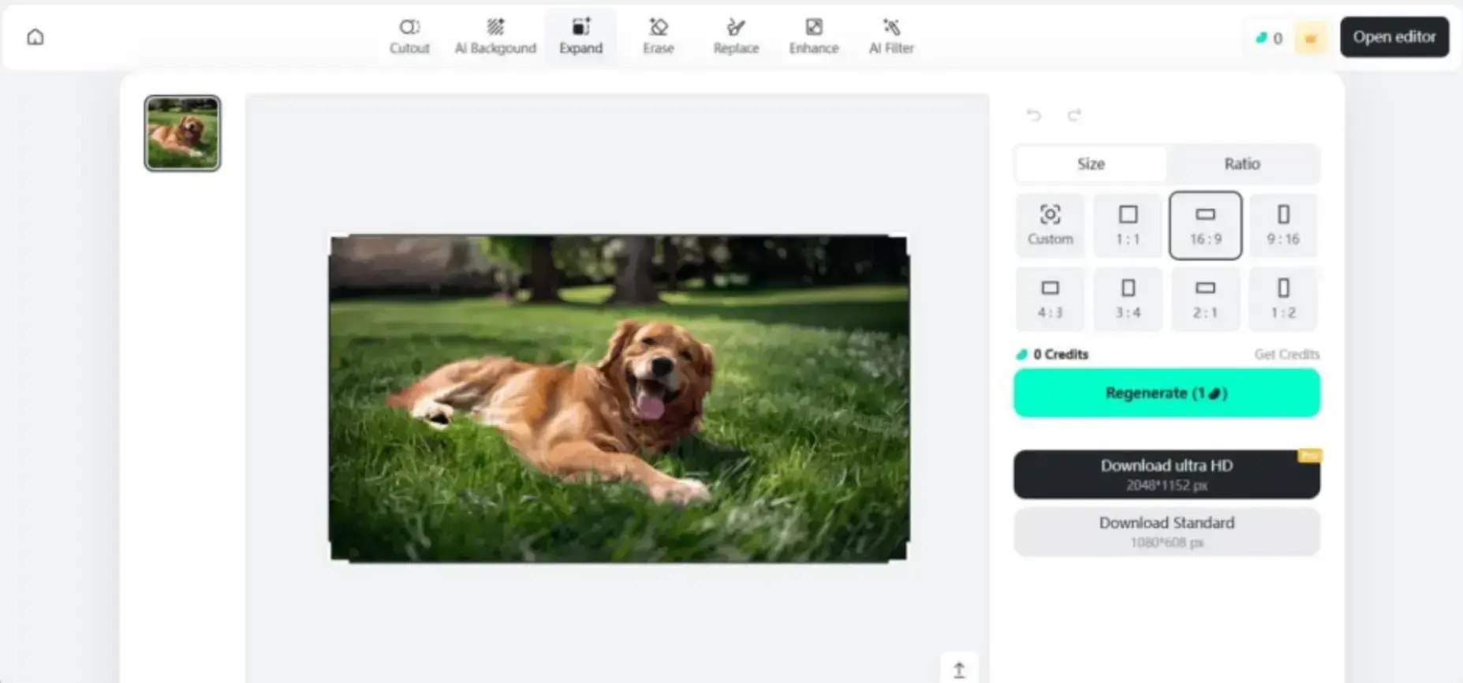Choose the Enhance tool
Screen dimensions: 1463x683
pyautogui.click(x=813, y=36)
